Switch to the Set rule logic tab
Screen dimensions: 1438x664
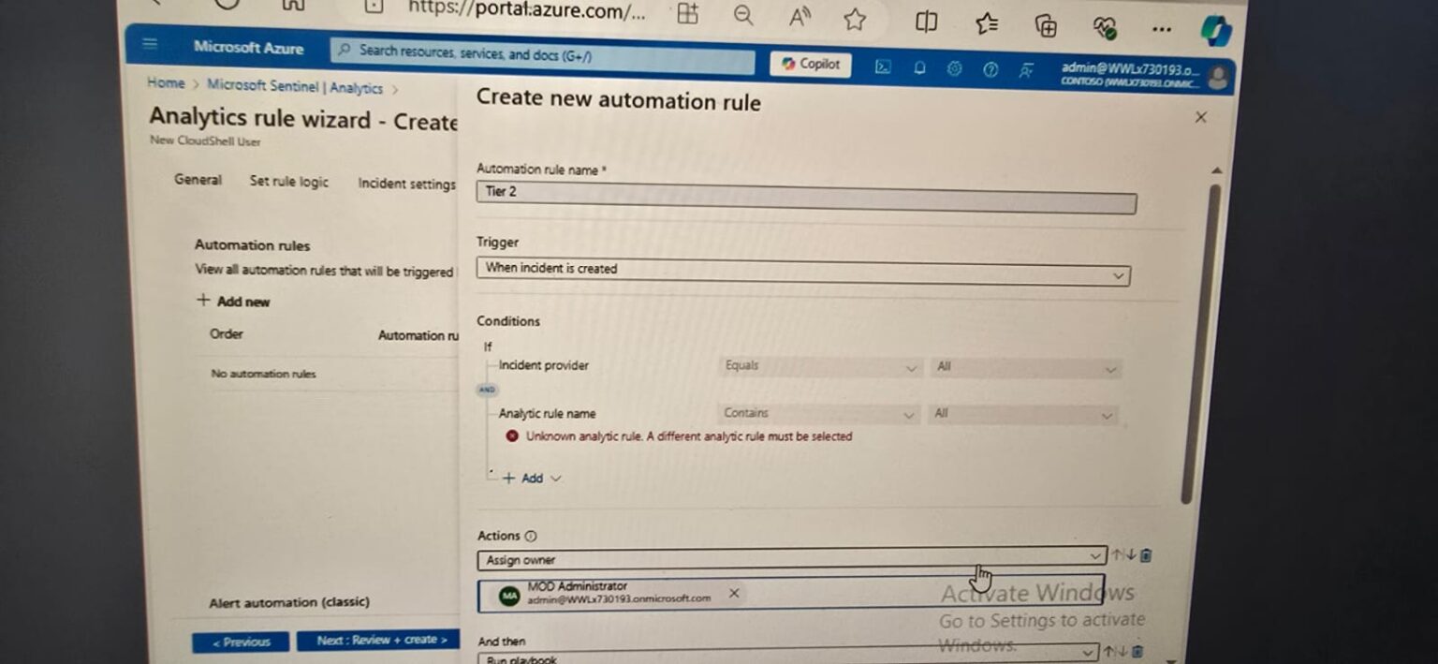[x=288, y=182]
